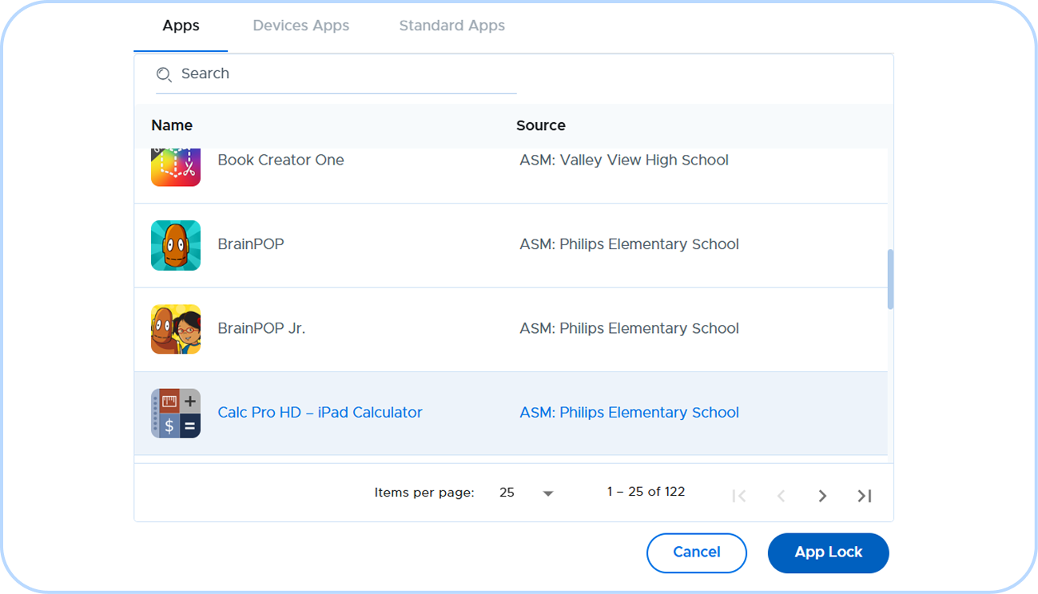Click the Cancel button
Viewport: 1038px width, 594px height.
pos(697,552)
